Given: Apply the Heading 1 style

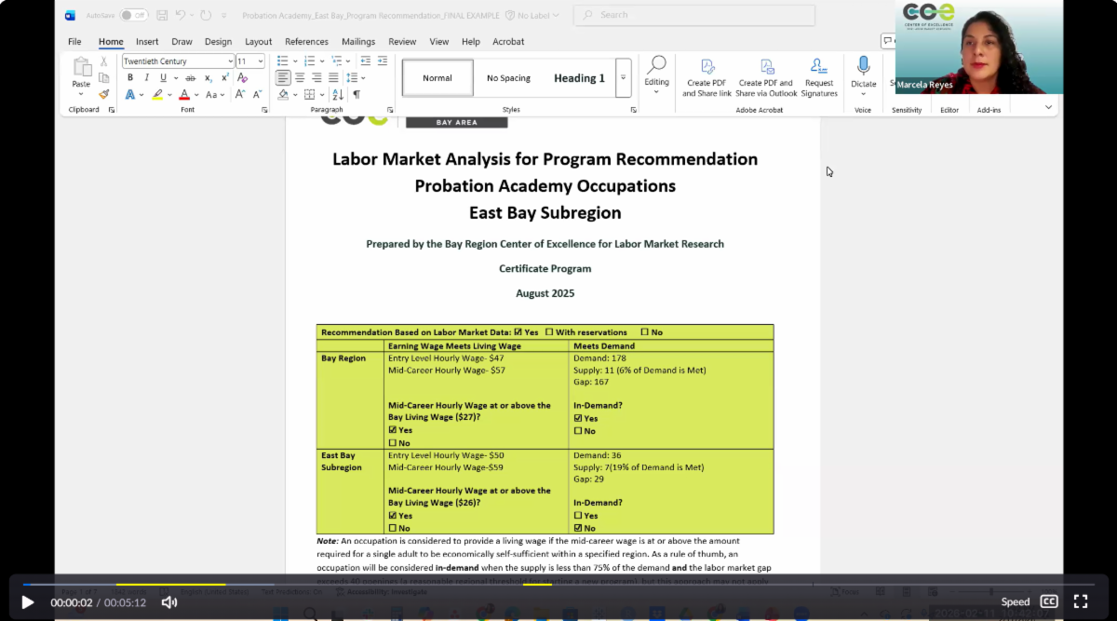Looking at the screenshot, I should point(579,78).
